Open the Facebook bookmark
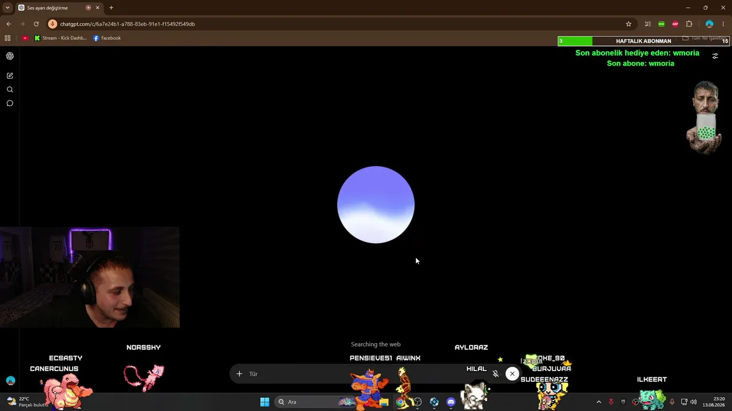 (x=107, y=38)
